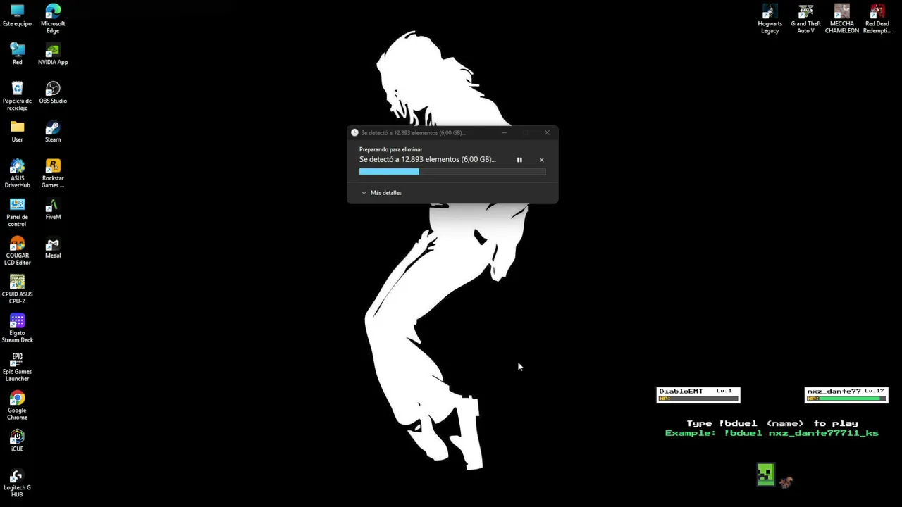The width and height of the screenshot is (902, 507).
Task: Click the Hogwarts Legacy game shortcut
Action: pyautogui.click(x=770, y=18)
